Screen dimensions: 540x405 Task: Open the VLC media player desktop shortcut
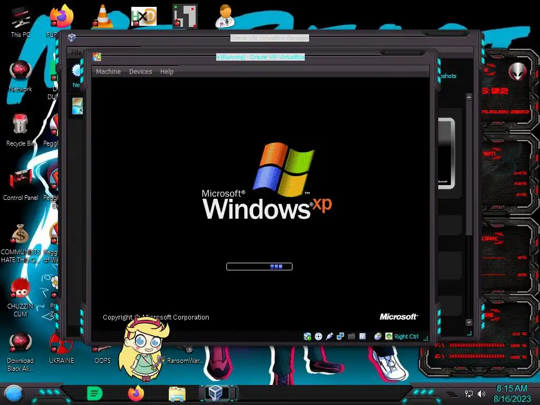point(103,16)
